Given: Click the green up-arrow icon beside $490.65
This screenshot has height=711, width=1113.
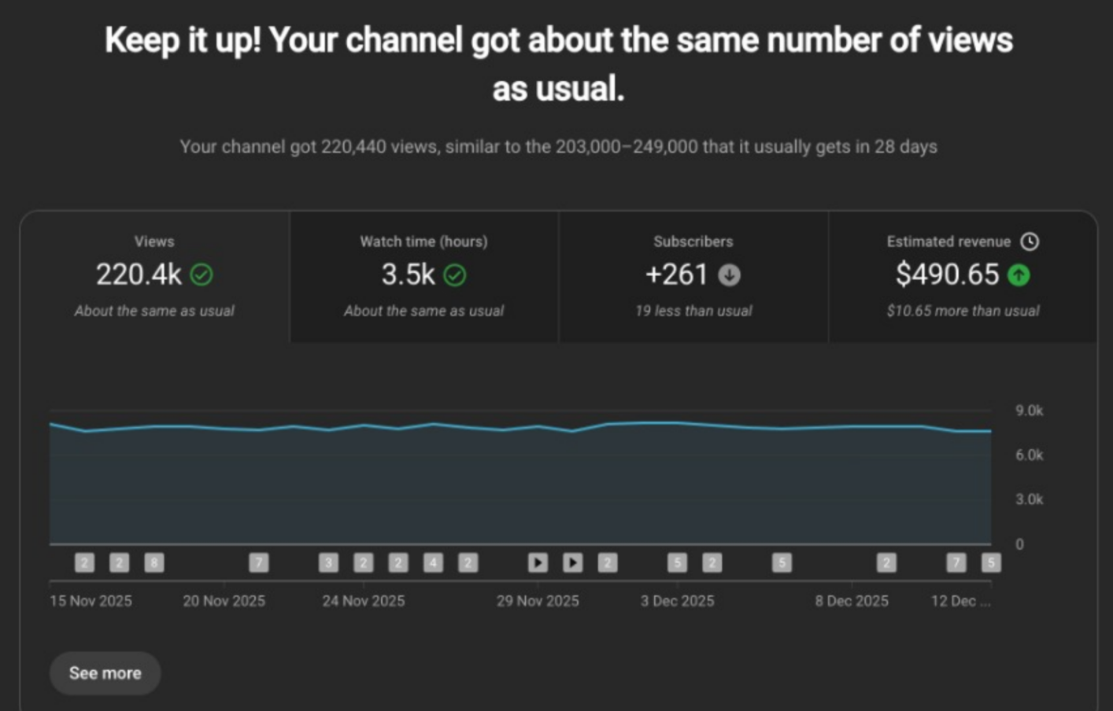Looking at the screenshot, I should [x=1019, y=274].
